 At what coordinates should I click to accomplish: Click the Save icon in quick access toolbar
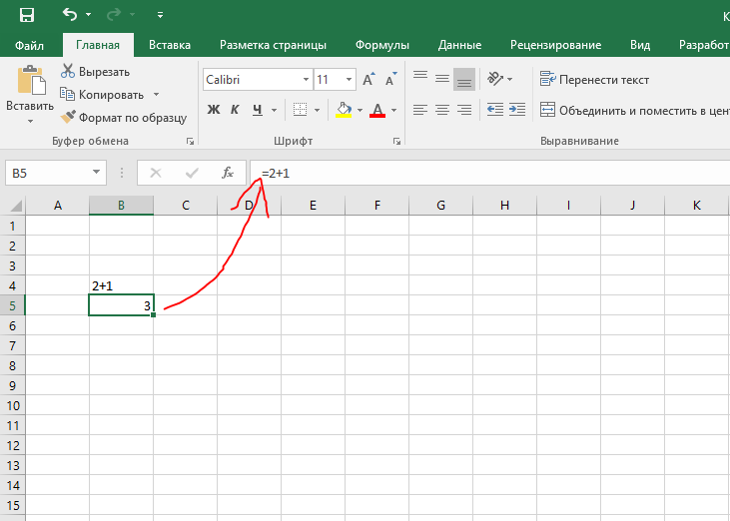tap(27, 15)
